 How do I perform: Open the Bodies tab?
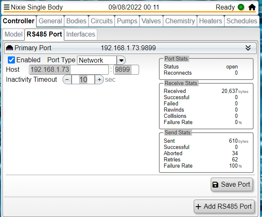[76, 21]
